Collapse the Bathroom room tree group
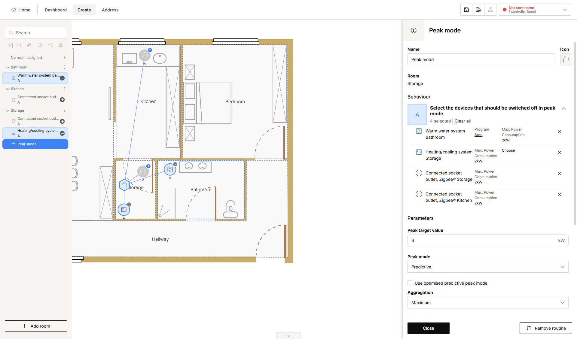The height and width of the screenshot is (339, 577). (x=8, y=67)
